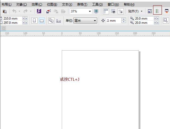The width and height of the screenshot is (170, 129).
Task: Open the 帮助(H) menu
Action: click(129, 5)
